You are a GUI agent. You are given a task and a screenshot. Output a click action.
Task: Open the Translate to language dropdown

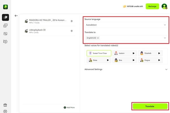point(126,38)
